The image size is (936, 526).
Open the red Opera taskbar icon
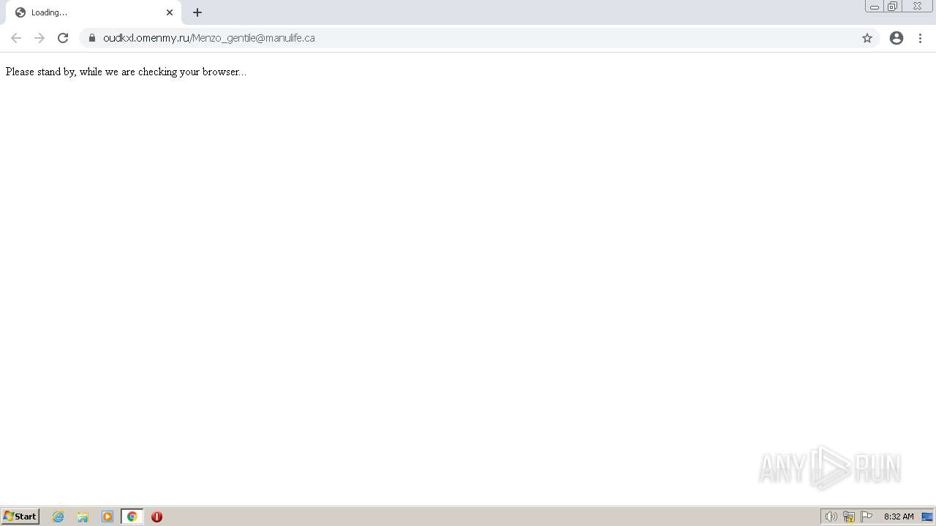click(156, 517)
